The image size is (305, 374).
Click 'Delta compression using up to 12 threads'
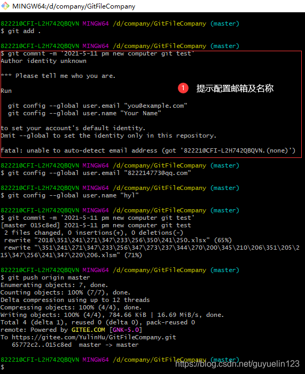(x=75, y=300)
